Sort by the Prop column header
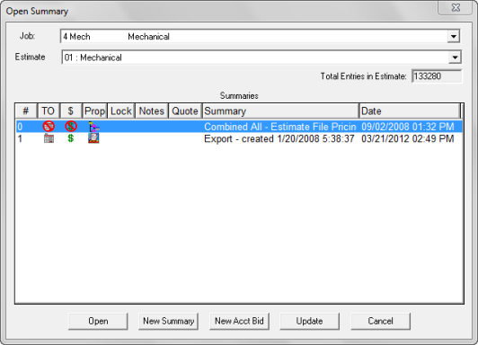Screen dimensions: 478x345 94,111
